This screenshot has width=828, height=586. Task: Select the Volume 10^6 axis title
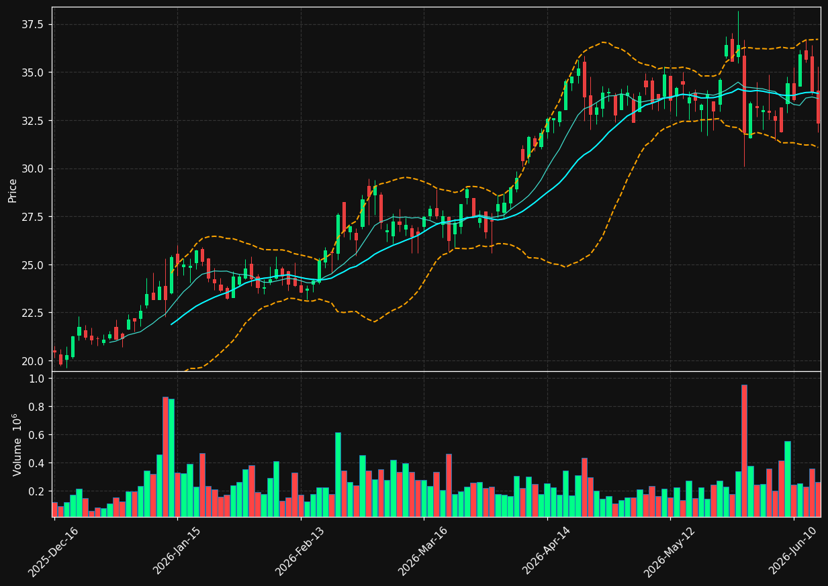click(16, 445)
